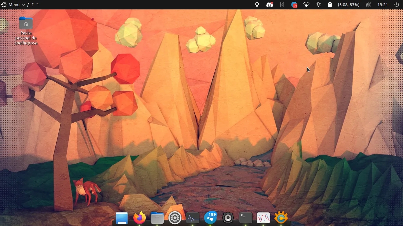Open the Bluetooth indicator
403x226 pixels.
(282, 5)
